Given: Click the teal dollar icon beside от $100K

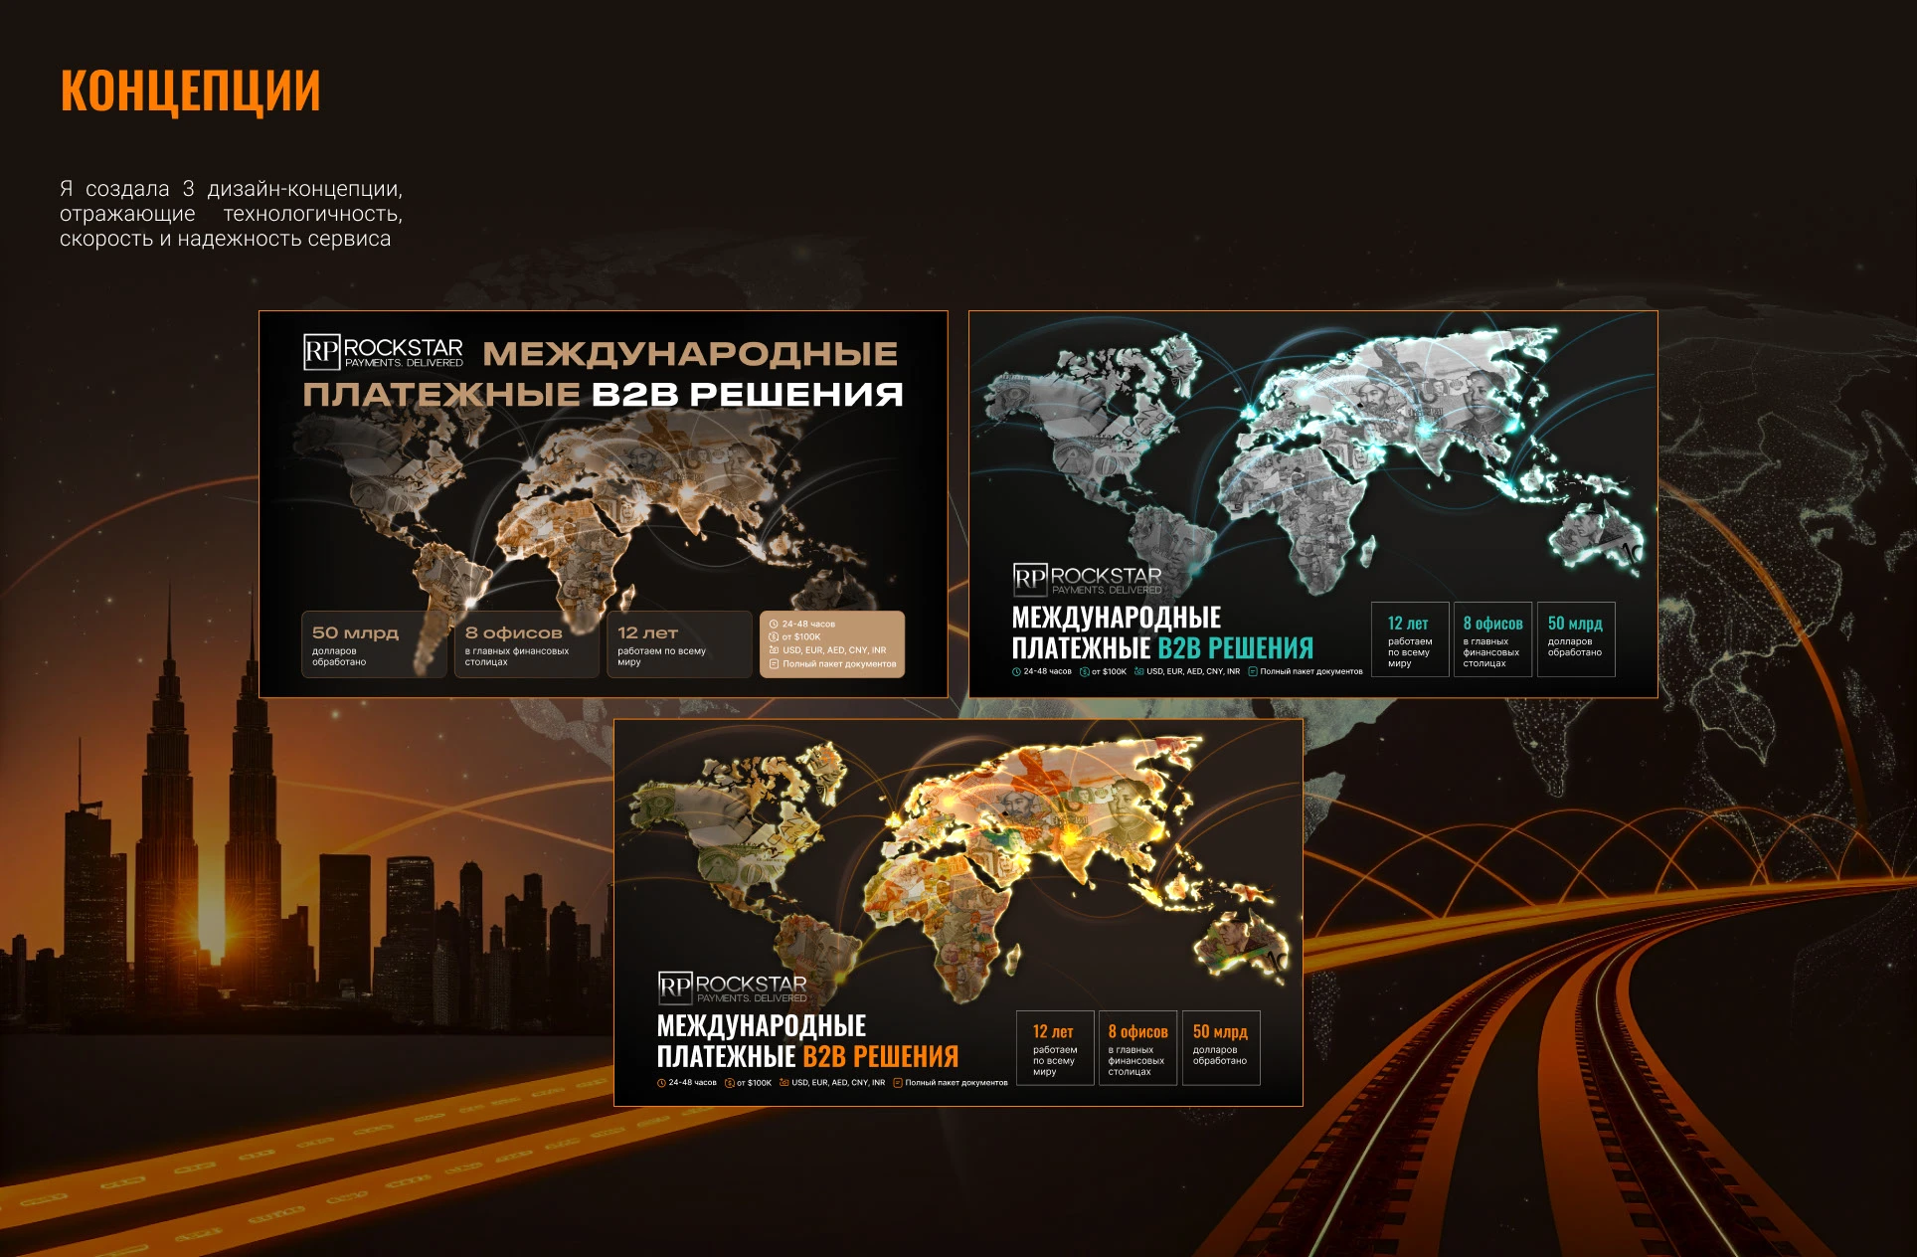Looking at the screenshot, I should pos(1085,672).
